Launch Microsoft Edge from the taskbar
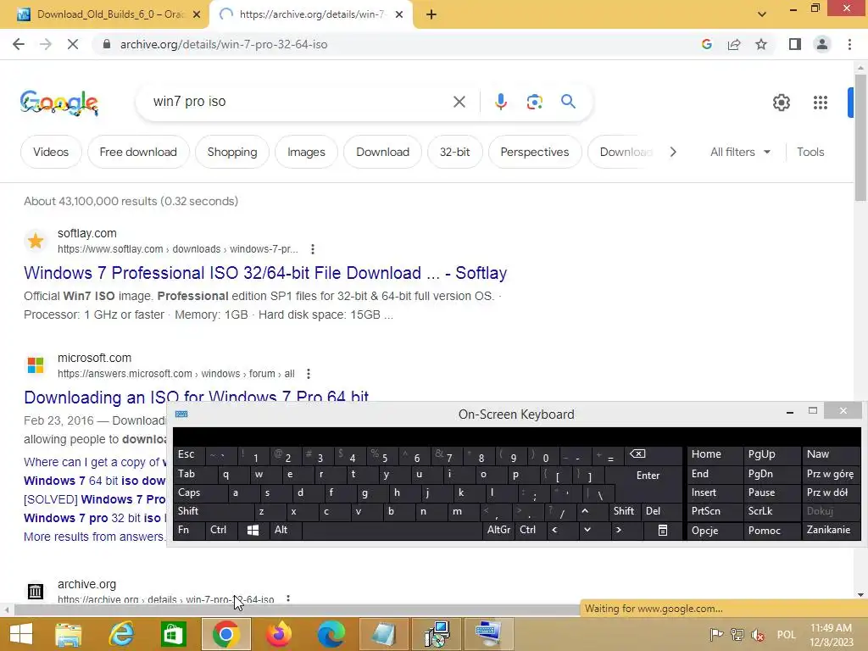This screenshot has height=651, width=868. pos(331,634)
